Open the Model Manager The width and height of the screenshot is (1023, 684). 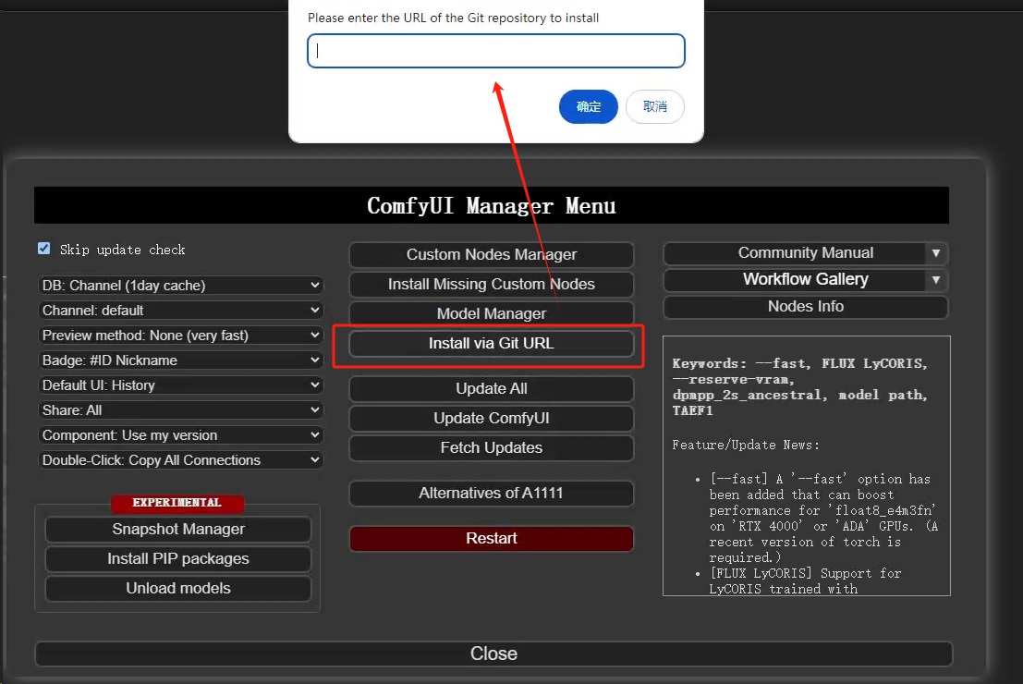pos(492,313)
